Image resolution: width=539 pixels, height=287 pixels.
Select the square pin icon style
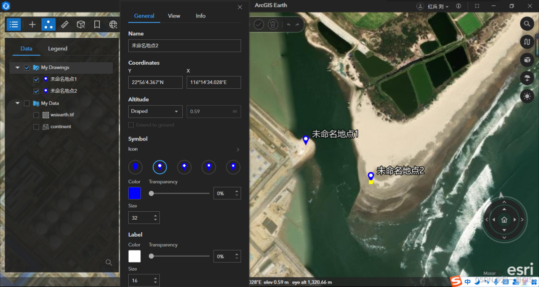209,167
